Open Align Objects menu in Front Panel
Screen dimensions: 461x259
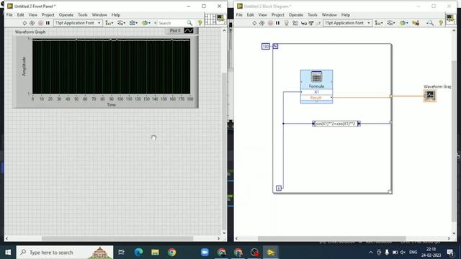tap(109, 23)
